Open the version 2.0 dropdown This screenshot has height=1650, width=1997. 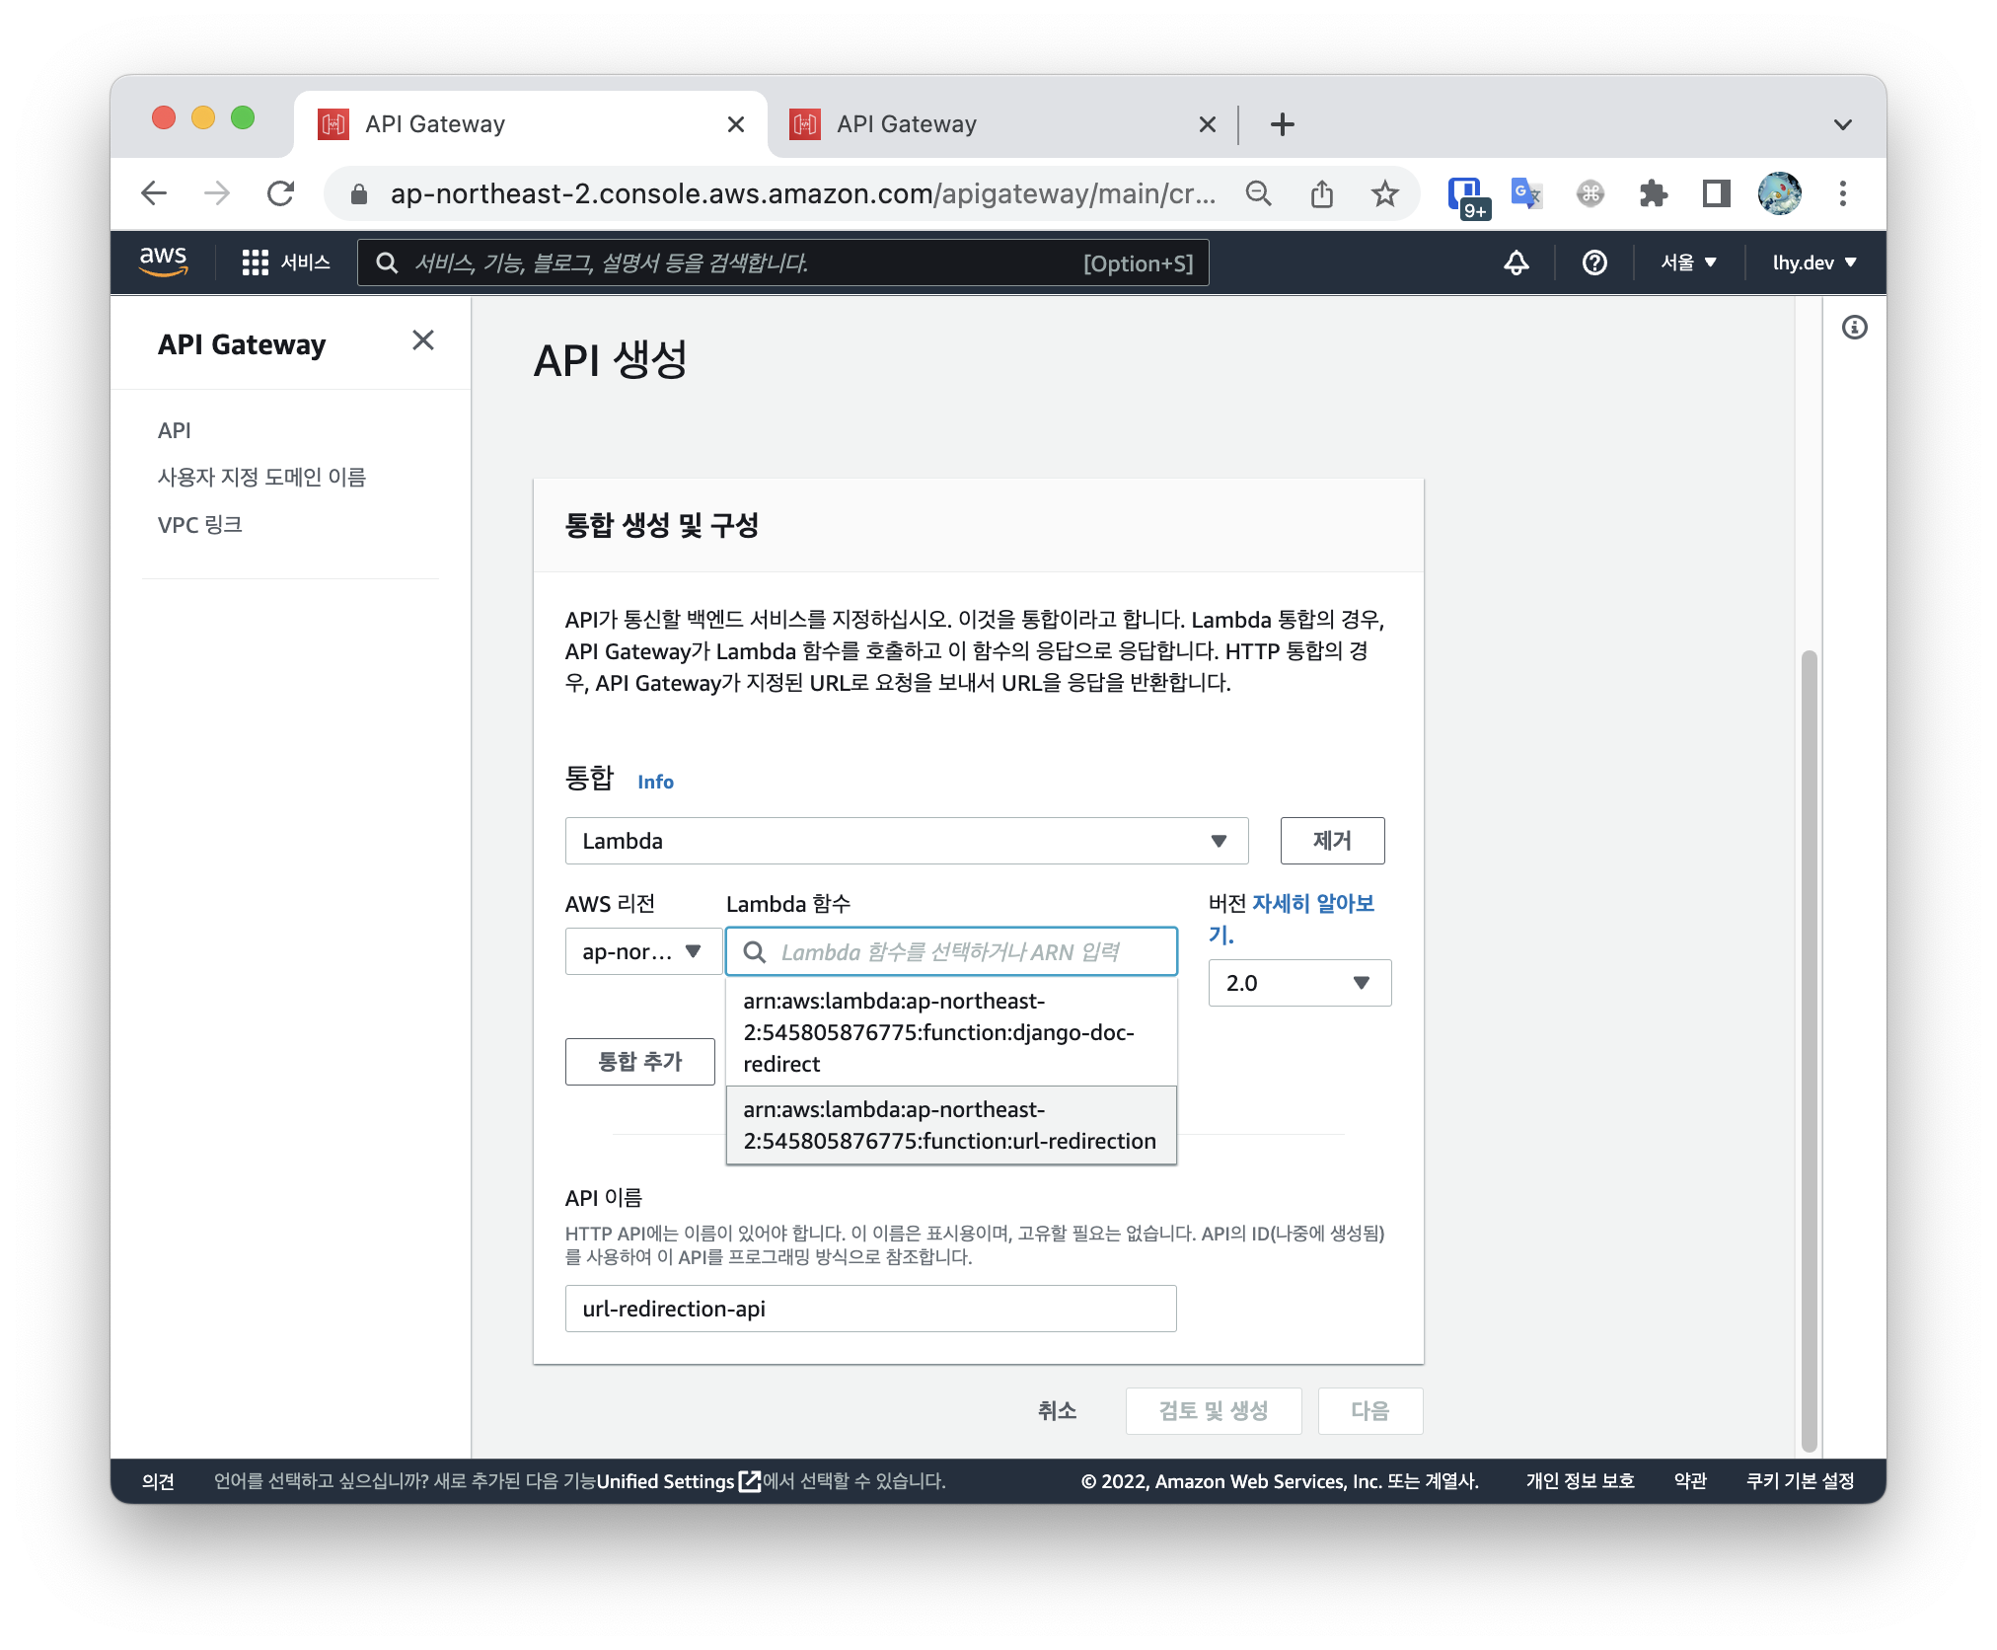[x=1299, y=983]
